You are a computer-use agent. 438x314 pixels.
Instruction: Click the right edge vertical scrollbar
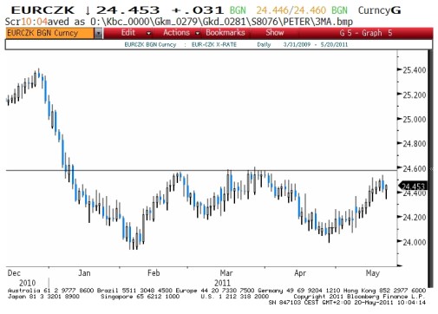[x=430, y=169]
